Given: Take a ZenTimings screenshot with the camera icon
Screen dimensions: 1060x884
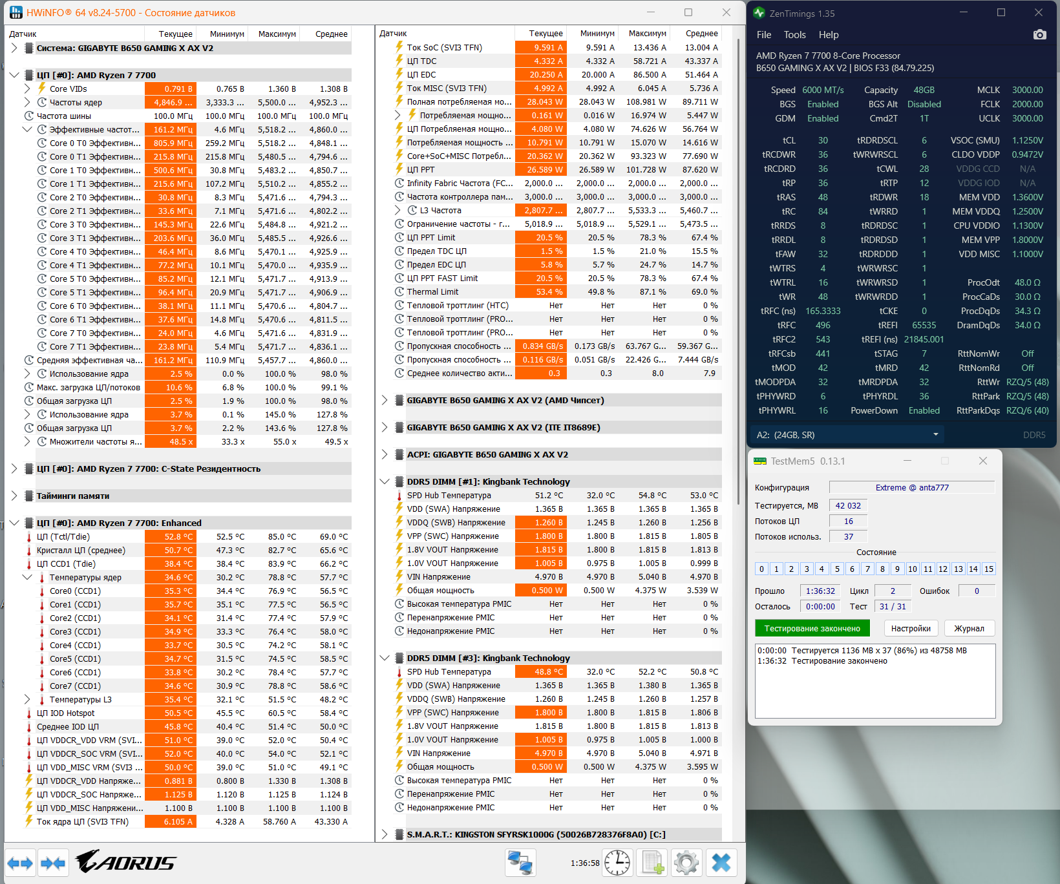Looking at the screenshot, I should pyautogui.click(x=1039, y=35).
